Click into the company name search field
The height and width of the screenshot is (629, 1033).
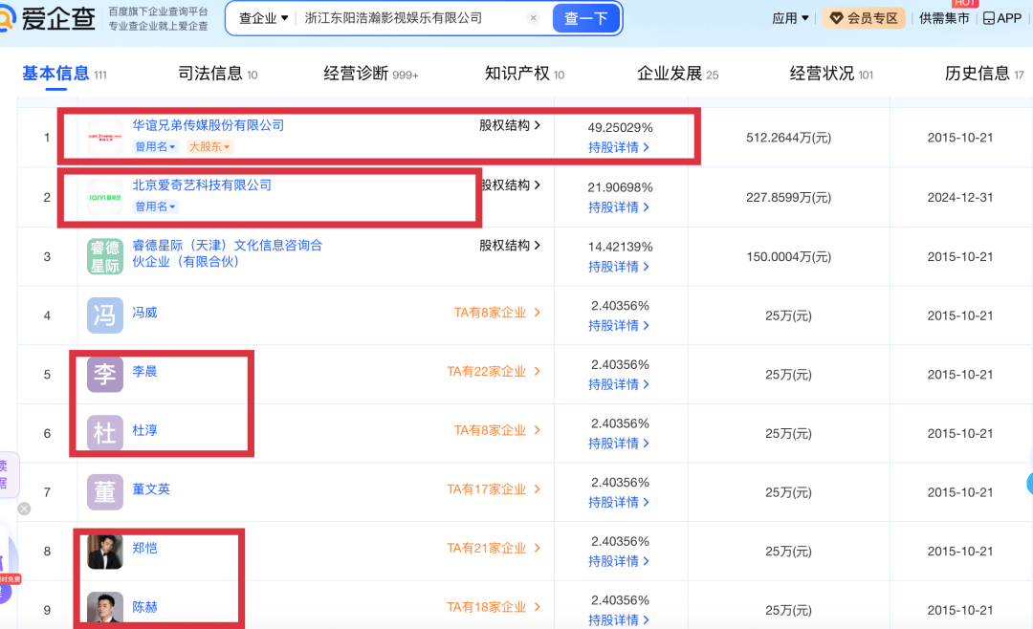(411, 18)
